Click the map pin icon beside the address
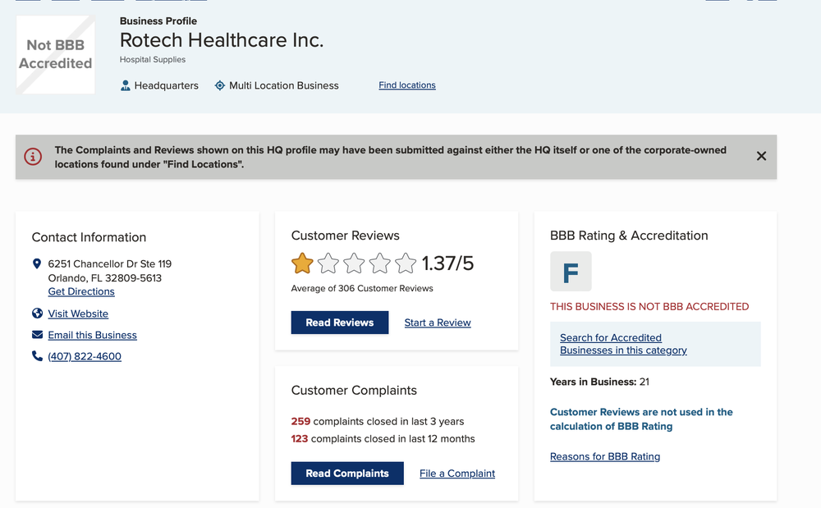 click(37, 264)
